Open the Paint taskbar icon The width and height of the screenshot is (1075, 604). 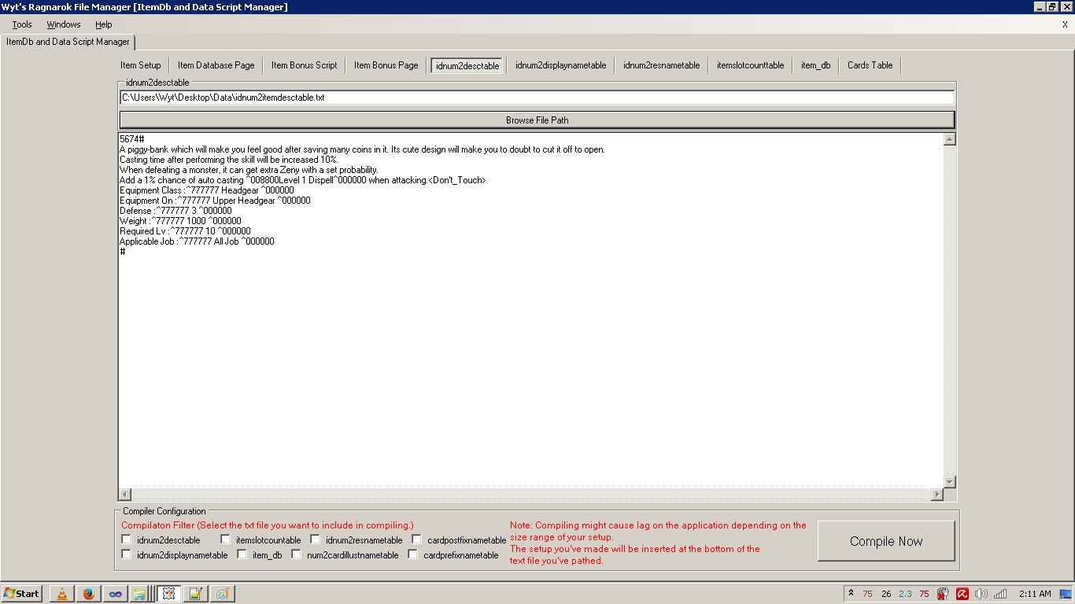coord(222,594)
